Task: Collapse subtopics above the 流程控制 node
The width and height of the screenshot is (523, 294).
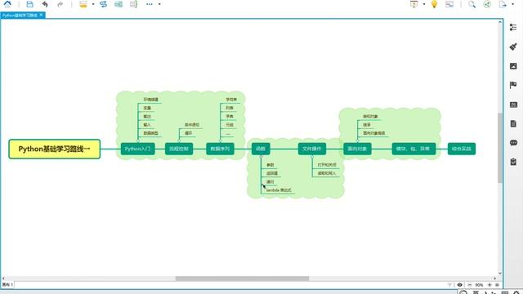Action: [179, 141]
